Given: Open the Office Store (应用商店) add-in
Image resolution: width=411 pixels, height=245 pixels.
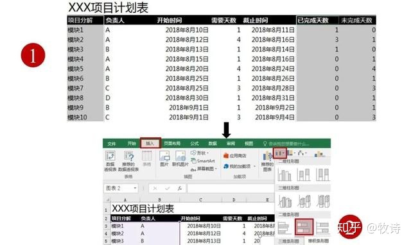Looking at the screenshot, I should tap(235, 156).
